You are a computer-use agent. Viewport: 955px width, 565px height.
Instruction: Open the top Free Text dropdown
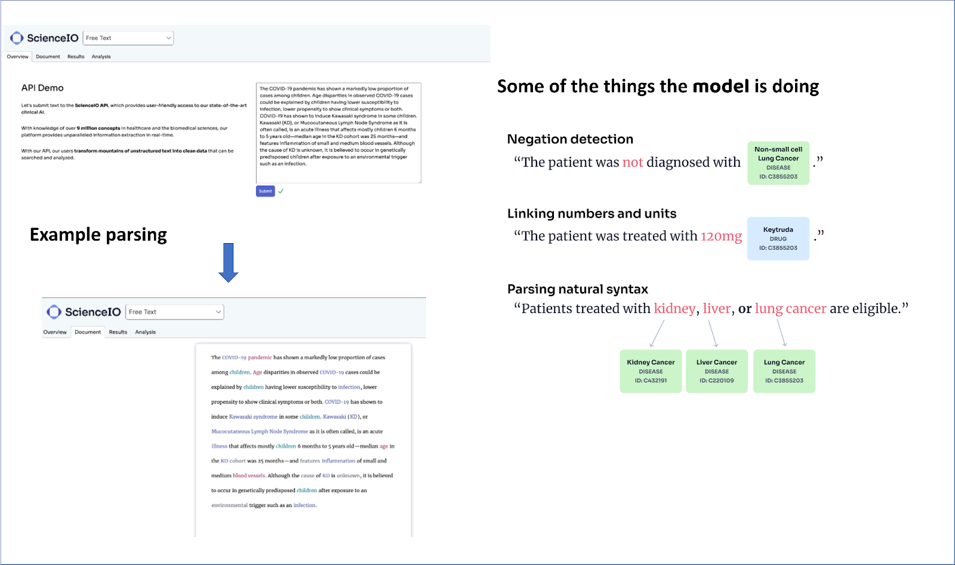(128, 38)
